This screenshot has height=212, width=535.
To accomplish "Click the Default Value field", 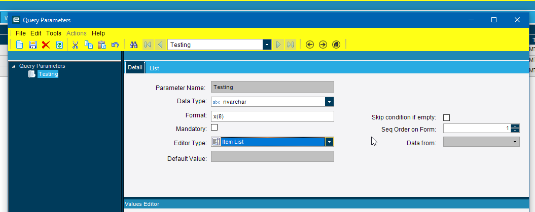I will click(272, 156).
